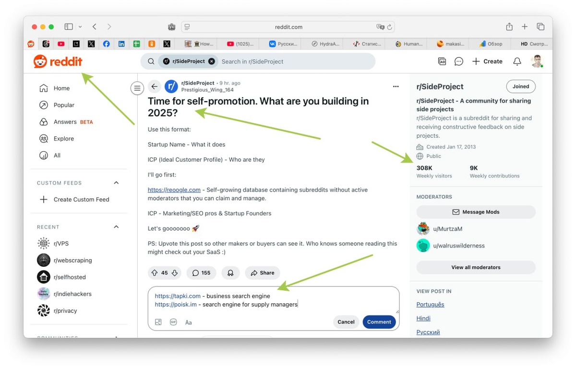Cancel the comment draft
The width and height of the screenshot is (576, 369).
[346, 322]
